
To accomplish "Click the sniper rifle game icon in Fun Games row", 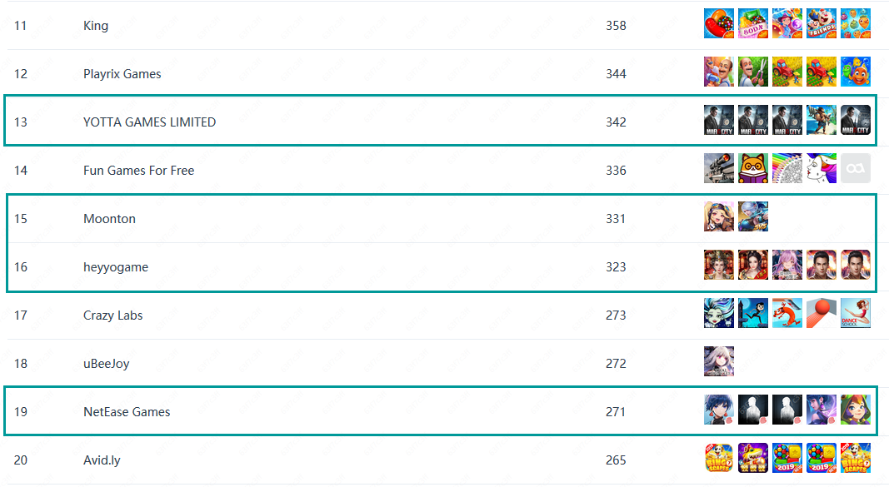I will [719, 168].
